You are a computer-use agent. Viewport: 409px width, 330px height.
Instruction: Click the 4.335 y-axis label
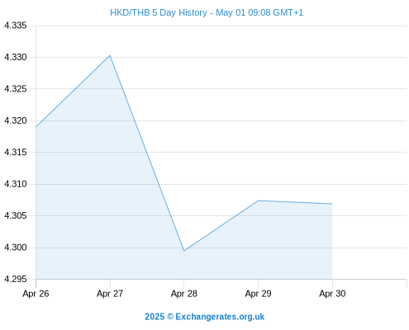(x=16, y=26)
